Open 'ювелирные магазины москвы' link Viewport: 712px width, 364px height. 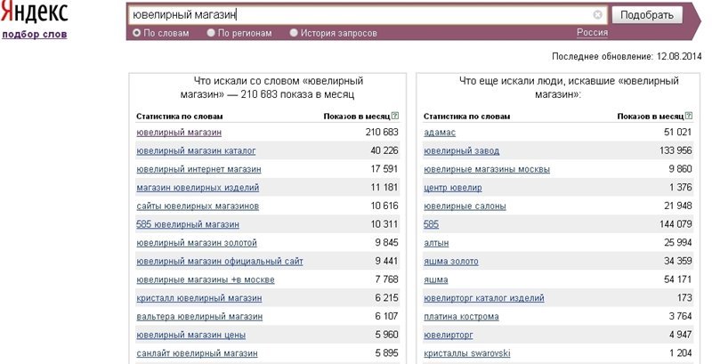pos(487,169)
